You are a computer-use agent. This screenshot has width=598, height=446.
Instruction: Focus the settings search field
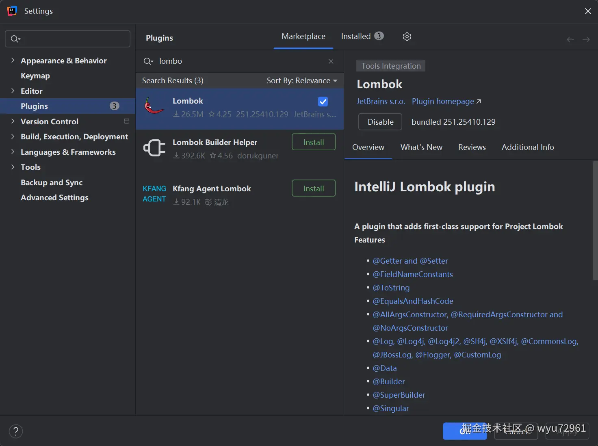67,39
